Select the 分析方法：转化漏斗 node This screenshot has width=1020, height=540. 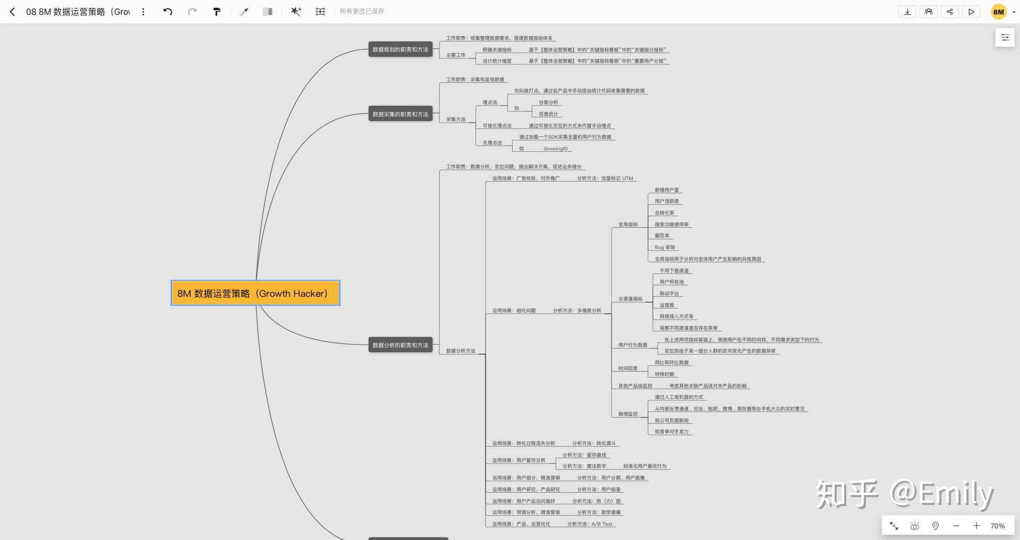point(594,443)
